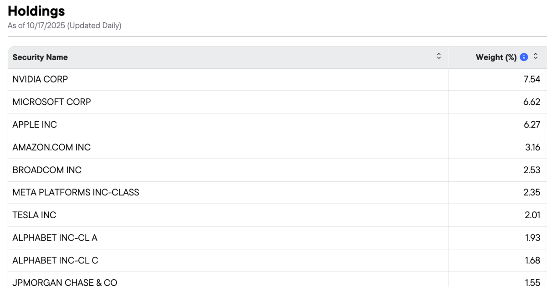Image resolution: width=547 pixels, height=287 pixels.
Task: Sort by Security Name using the arrows icon
Action: (439, 56)
